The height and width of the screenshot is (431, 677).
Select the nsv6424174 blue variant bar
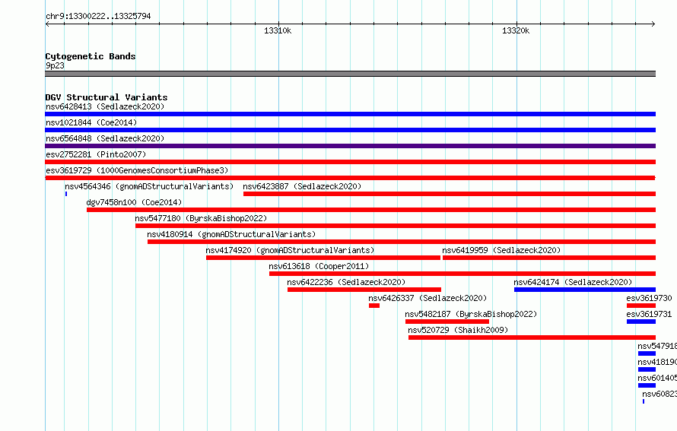click(x=585, y=290)
